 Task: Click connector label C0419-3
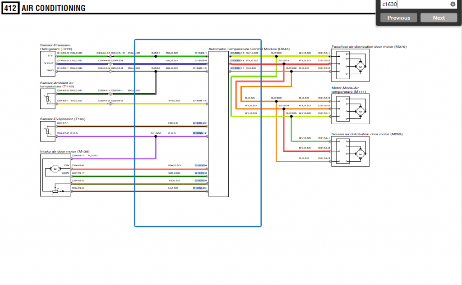[78, 188]
